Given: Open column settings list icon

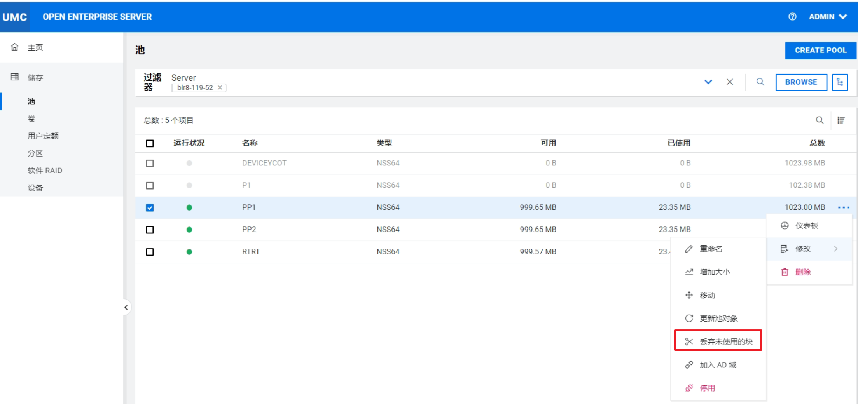Looking at the screenshot, I should coord(841,120).
